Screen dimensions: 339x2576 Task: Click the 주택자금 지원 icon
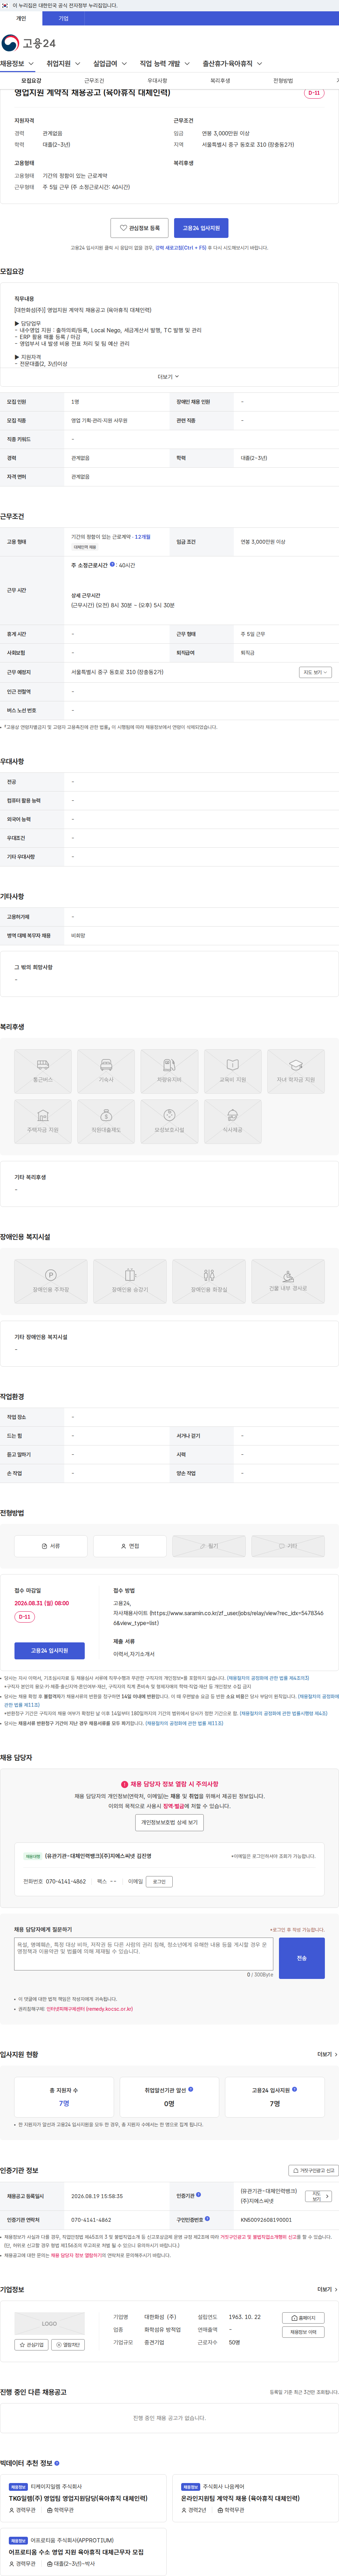tap(43, 1121)
